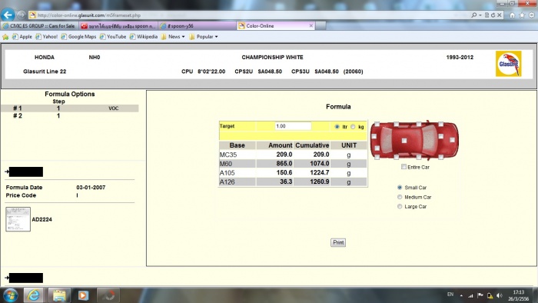This screenshot has height=303, width=538.
Task: Open Internet Explorer from the taskbar
Action: (x=33, y=295)
